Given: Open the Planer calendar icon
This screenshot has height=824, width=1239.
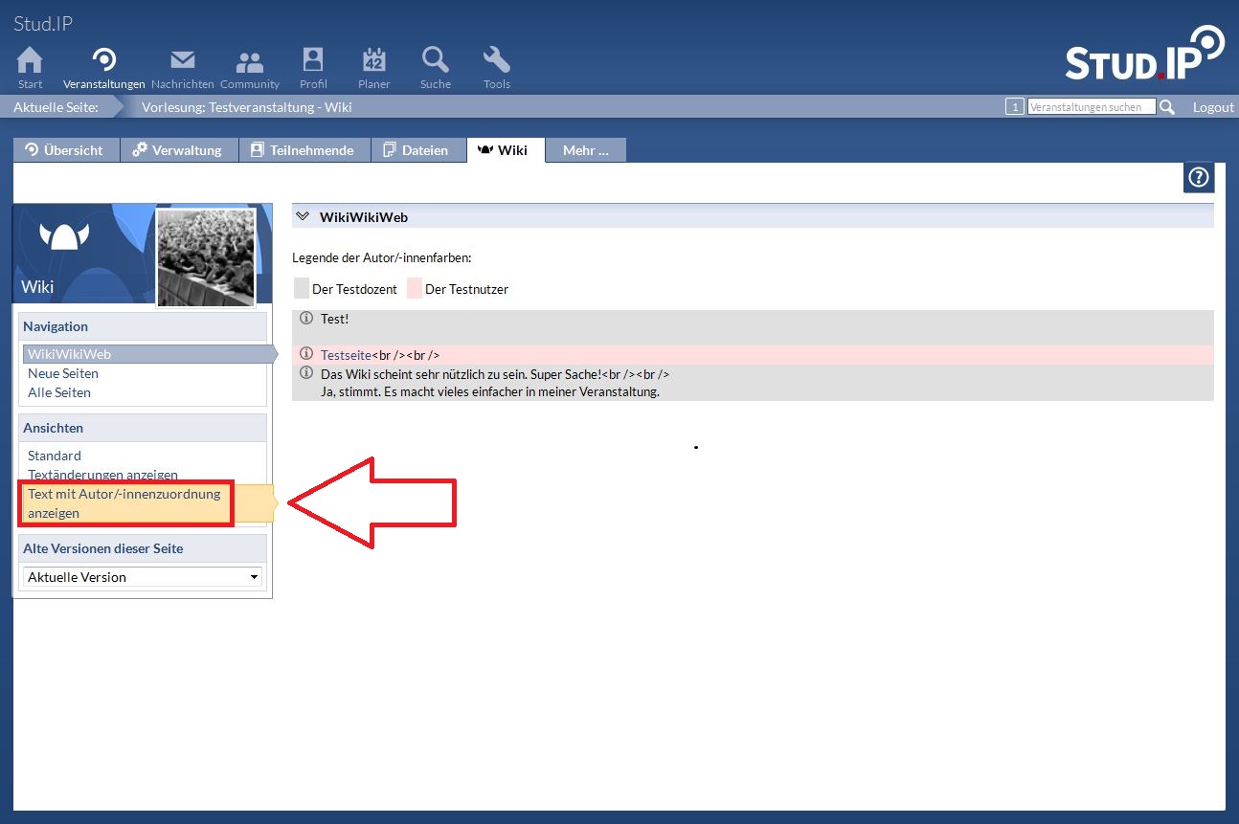Looking at the screenshot, I should pos(373,62).
